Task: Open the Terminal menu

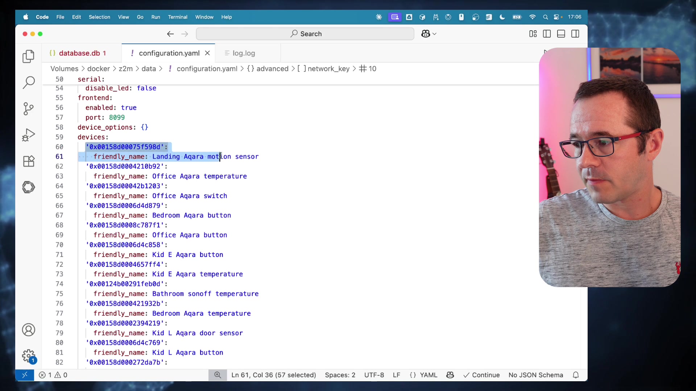Action: point(177,17)
